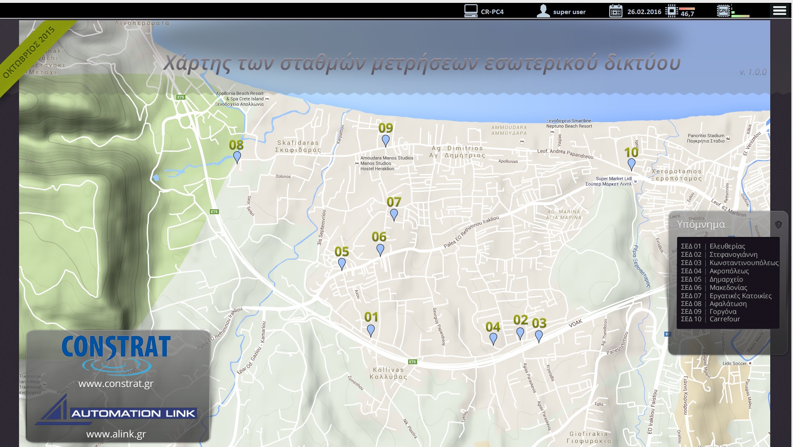Open the www.alink.gr link

pos(116,434)
